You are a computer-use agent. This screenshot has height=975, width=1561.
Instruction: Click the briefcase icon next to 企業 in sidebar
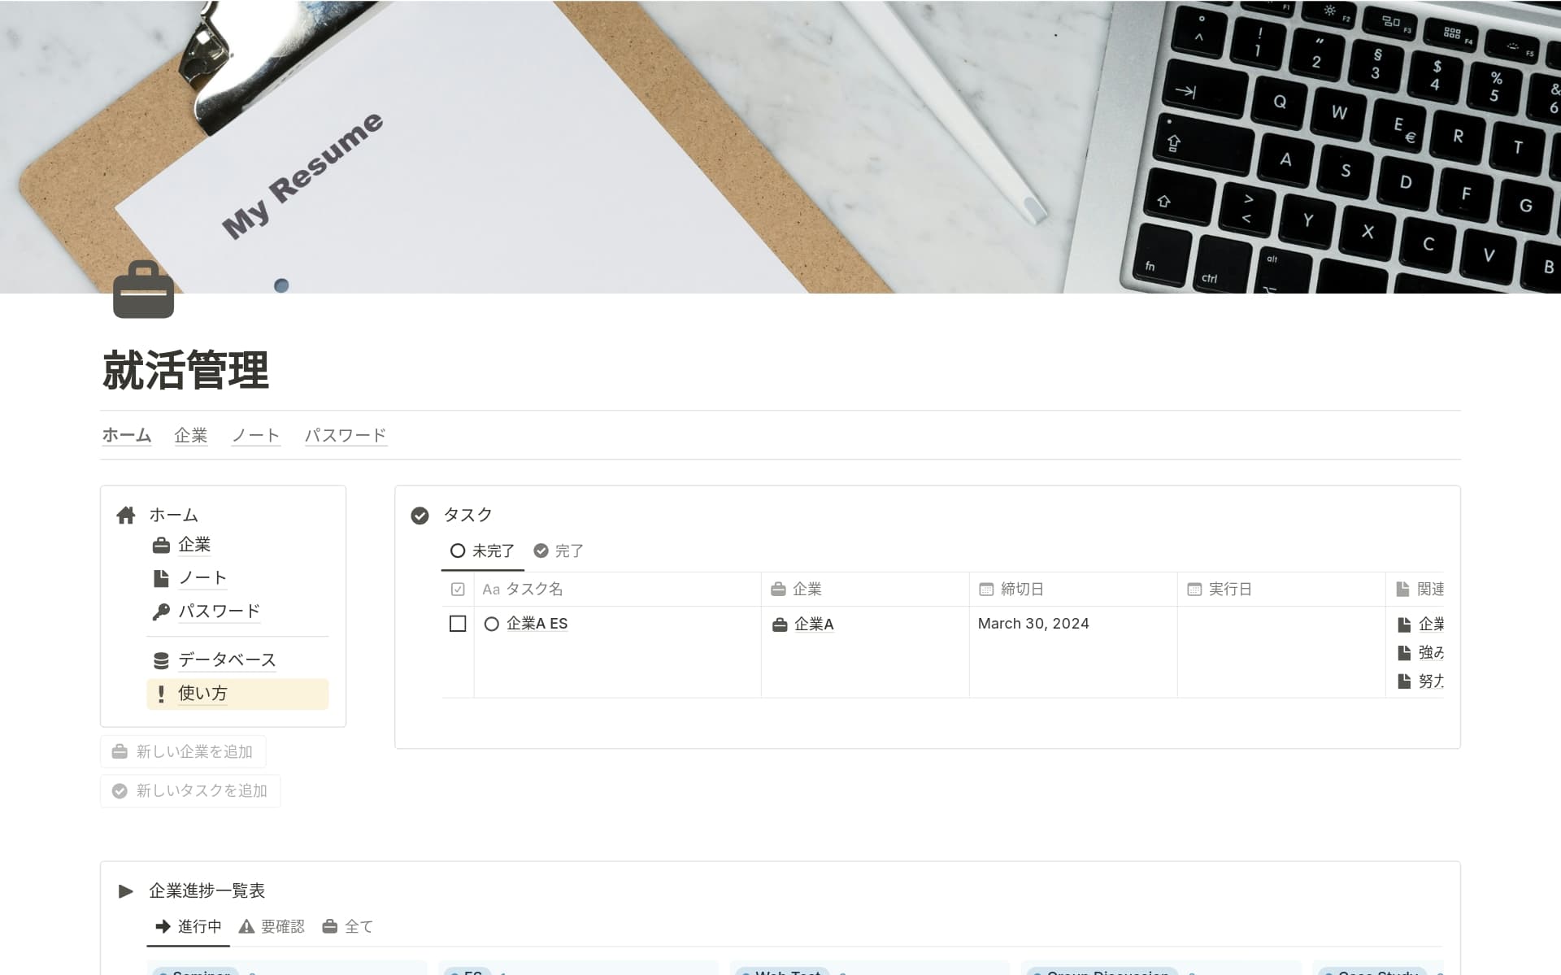pos(161,546)
